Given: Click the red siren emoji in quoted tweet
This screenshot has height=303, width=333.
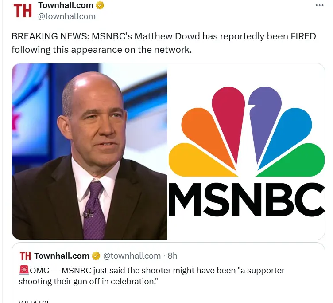Looking at the screenshot, I should 24,270.
